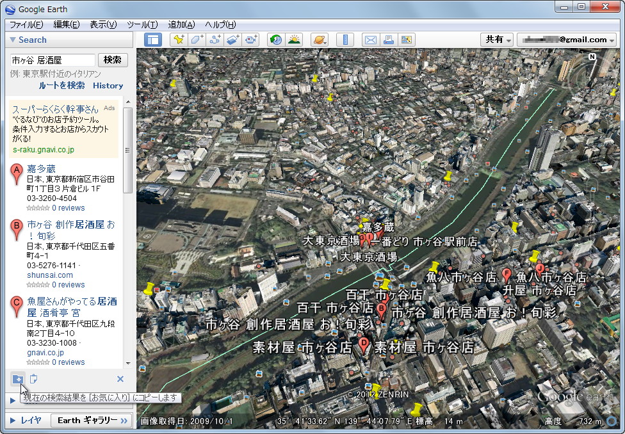Toggle the sidebar panel button
625x434 pixels.
pos(152,40)
